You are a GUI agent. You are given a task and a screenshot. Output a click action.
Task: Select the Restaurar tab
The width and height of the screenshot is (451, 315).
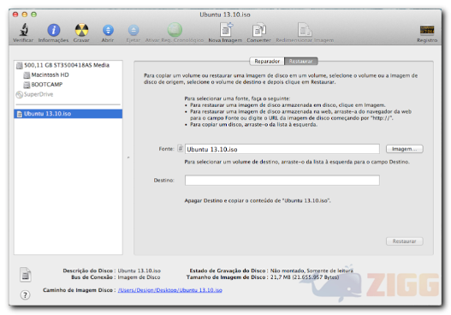tap(301, 62)
